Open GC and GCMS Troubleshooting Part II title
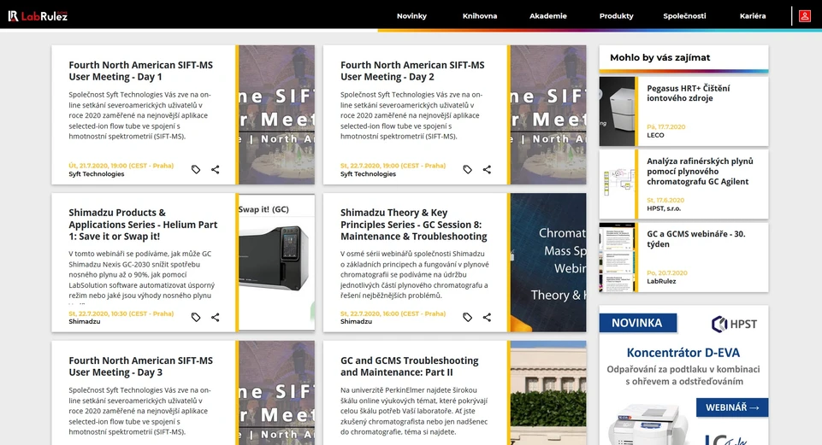Viewport: 822px width, 445px height. (409, 366)
